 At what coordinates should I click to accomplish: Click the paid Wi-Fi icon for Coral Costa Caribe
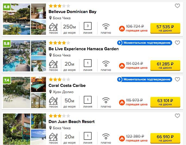[x=106, y=100]
